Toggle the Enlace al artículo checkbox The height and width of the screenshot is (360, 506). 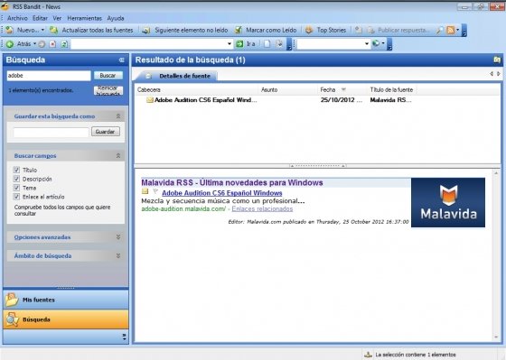(16, 197)
